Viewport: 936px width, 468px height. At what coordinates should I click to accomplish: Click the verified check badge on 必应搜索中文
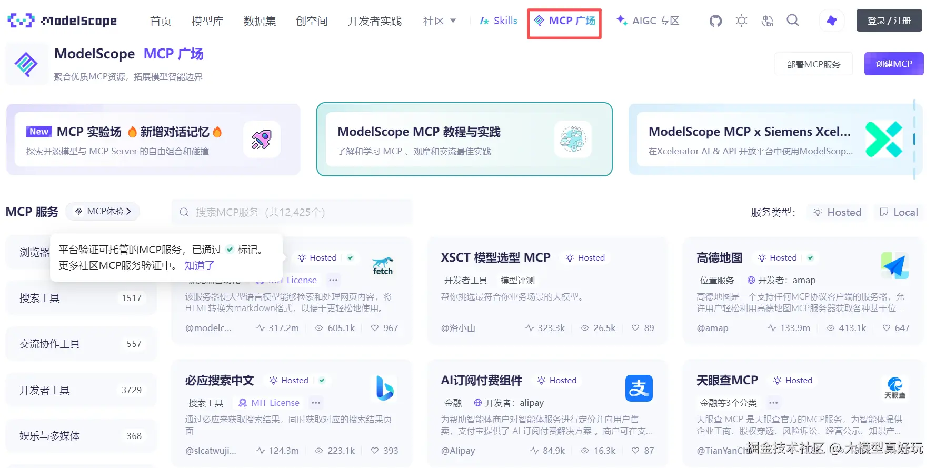322,380
